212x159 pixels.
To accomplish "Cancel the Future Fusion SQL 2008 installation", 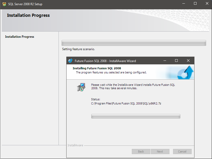I will (x=182, y=152).
